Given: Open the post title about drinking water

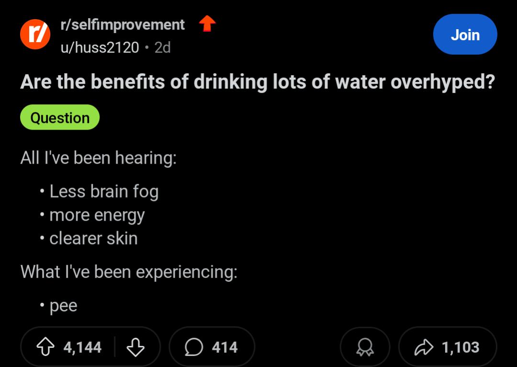Looking at the screenshot, I should pyautogui.click(x=257, y=83).
